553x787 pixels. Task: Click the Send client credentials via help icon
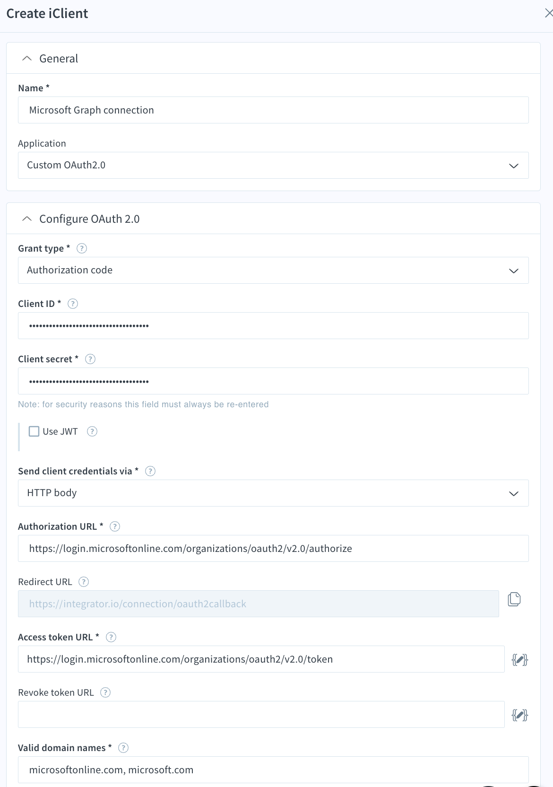coord(150,471)
